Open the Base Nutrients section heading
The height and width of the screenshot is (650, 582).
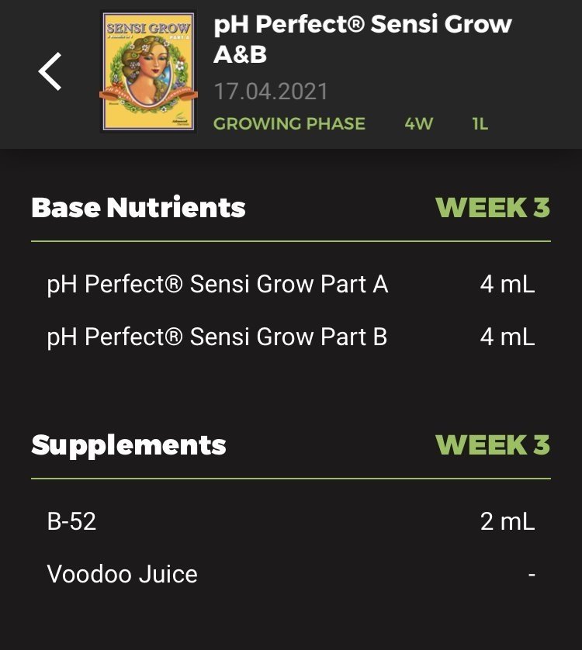coord(138,207)
